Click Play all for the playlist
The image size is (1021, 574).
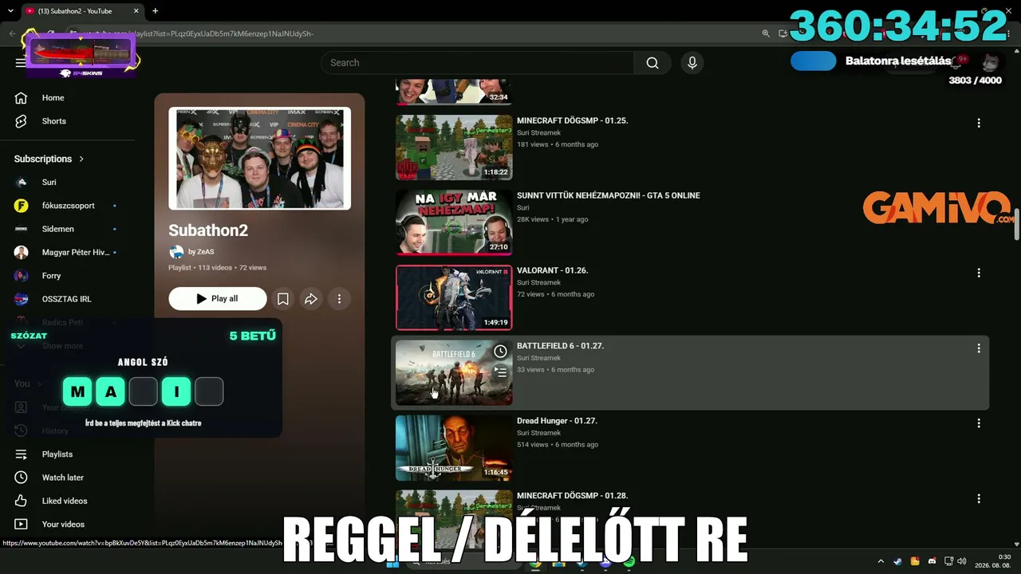pos(218,299)
